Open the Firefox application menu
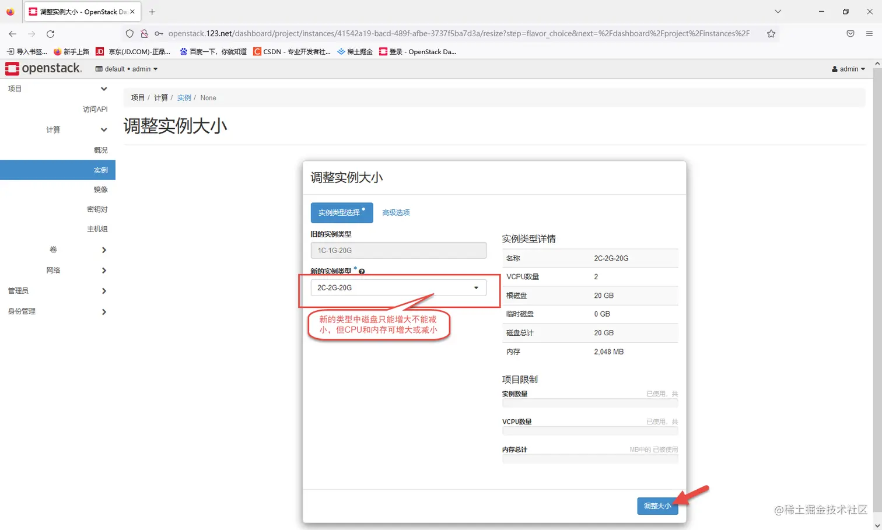Viewport: 882px width, 530px height. click(x=870, y=34)
